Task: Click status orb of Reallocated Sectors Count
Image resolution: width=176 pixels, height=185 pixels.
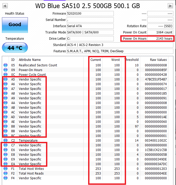Action: [x=5, y=65]
